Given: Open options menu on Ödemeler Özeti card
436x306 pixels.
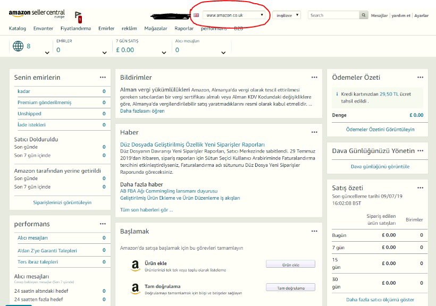Looking at the screenshot, I should (x=420, y=78).
